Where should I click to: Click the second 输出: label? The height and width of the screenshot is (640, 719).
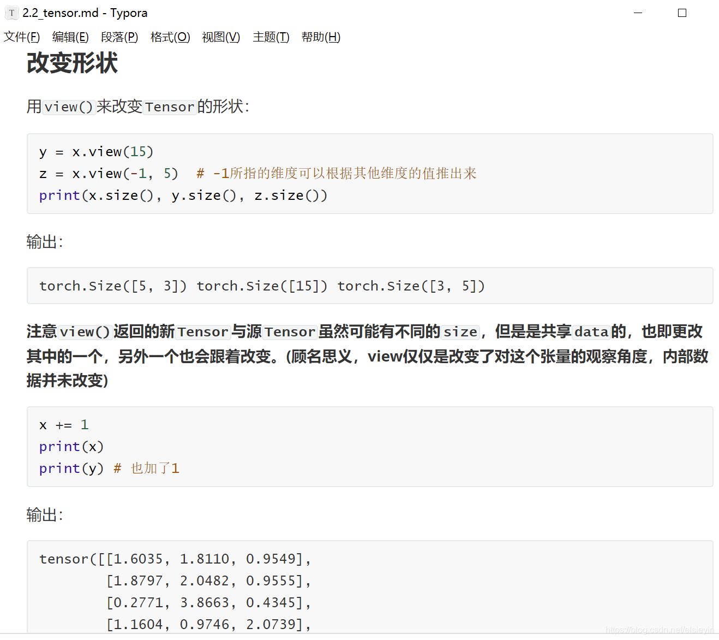(45, 515)
